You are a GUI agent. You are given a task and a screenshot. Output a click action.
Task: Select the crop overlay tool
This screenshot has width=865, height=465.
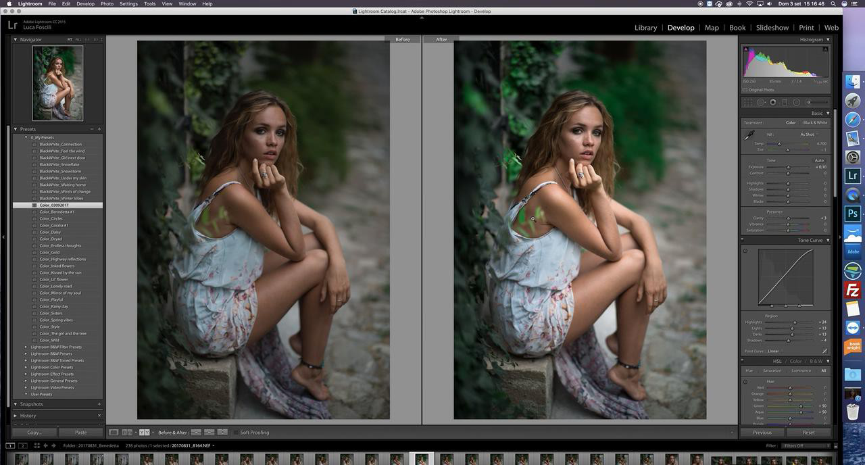point(748,102)
